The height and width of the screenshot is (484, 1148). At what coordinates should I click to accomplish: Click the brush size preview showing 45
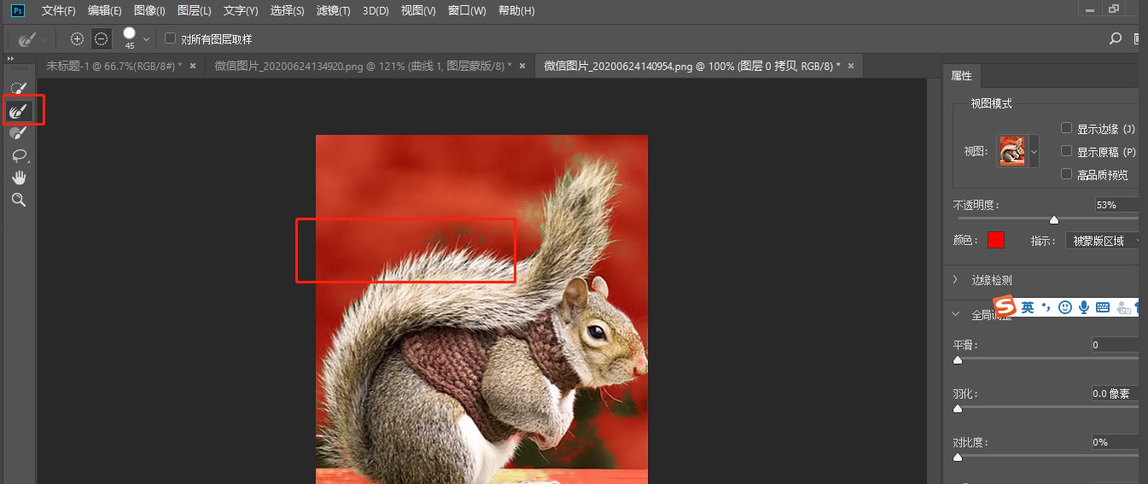[130, 38]
